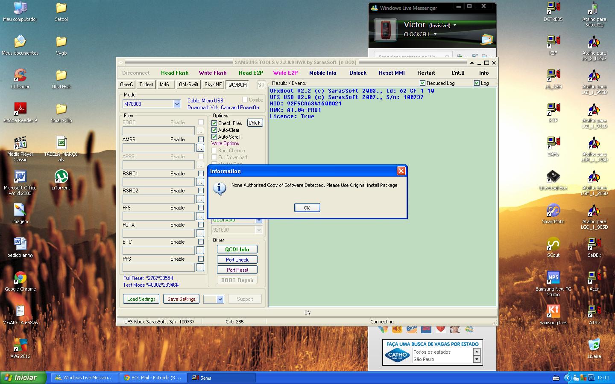Click the Chk F. button

255,123
